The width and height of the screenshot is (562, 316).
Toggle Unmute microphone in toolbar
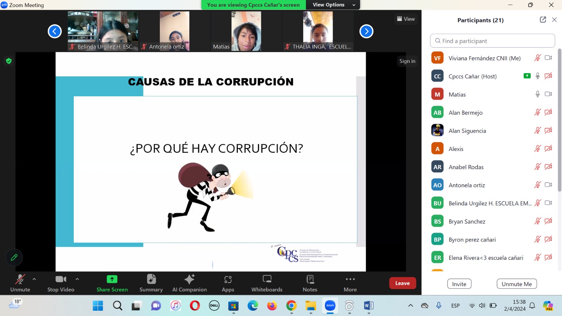click(20, 283)
